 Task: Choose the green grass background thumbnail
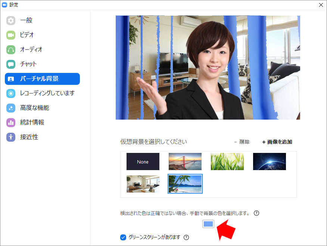(x=227, y=162)
